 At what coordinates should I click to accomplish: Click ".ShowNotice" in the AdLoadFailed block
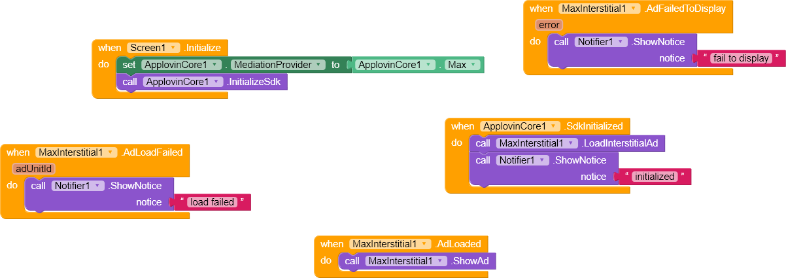coord(135,186)
